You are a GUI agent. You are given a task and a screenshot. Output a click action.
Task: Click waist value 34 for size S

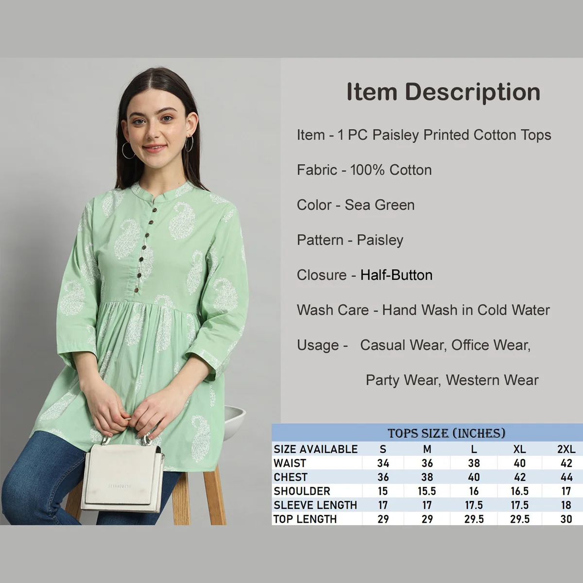tap(383, 463)
